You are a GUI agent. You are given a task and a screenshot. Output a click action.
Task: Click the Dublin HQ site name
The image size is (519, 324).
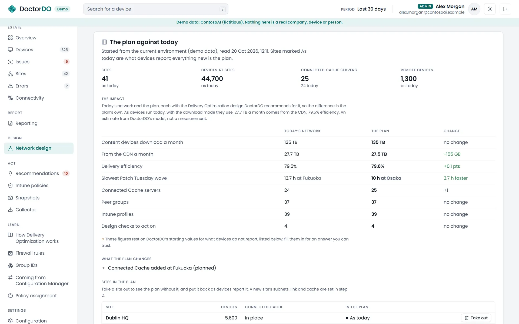pos(117,318)
